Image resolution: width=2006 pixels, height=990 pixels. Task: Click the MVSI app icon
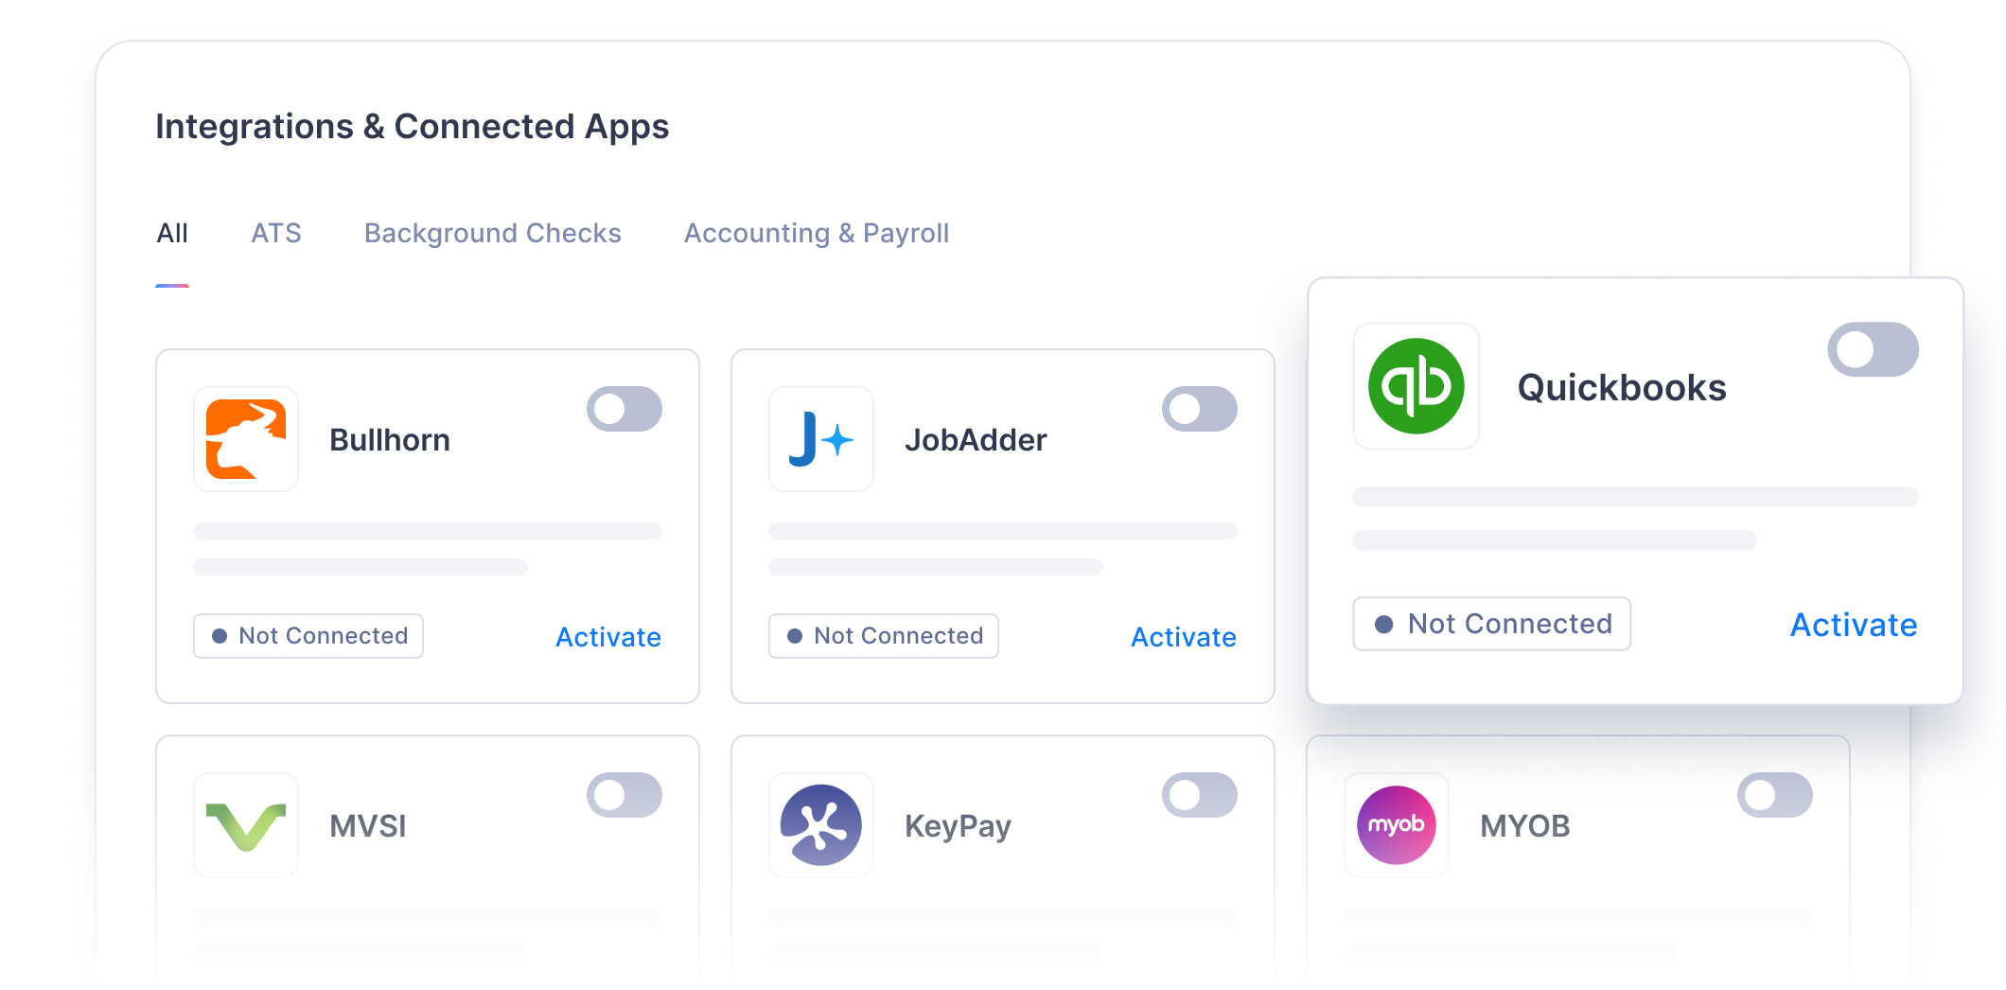[x=245, y=824]
